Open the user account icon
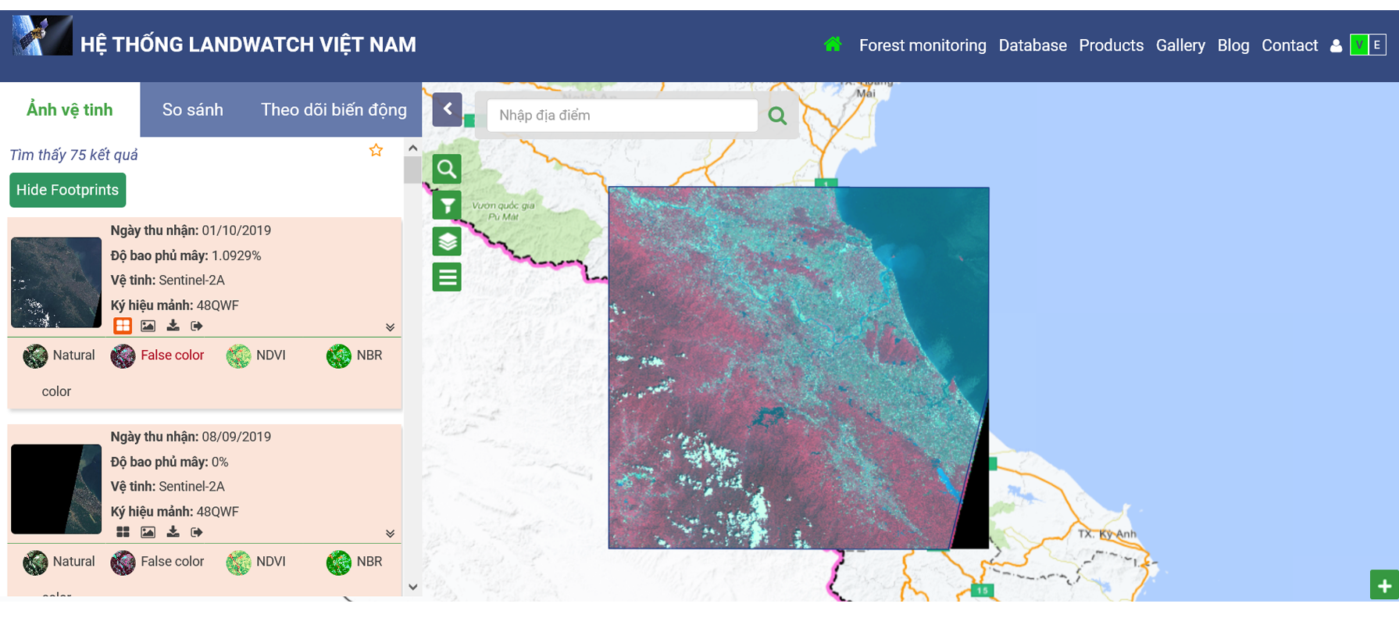The image size is (1399, 618). point(1336,46)
